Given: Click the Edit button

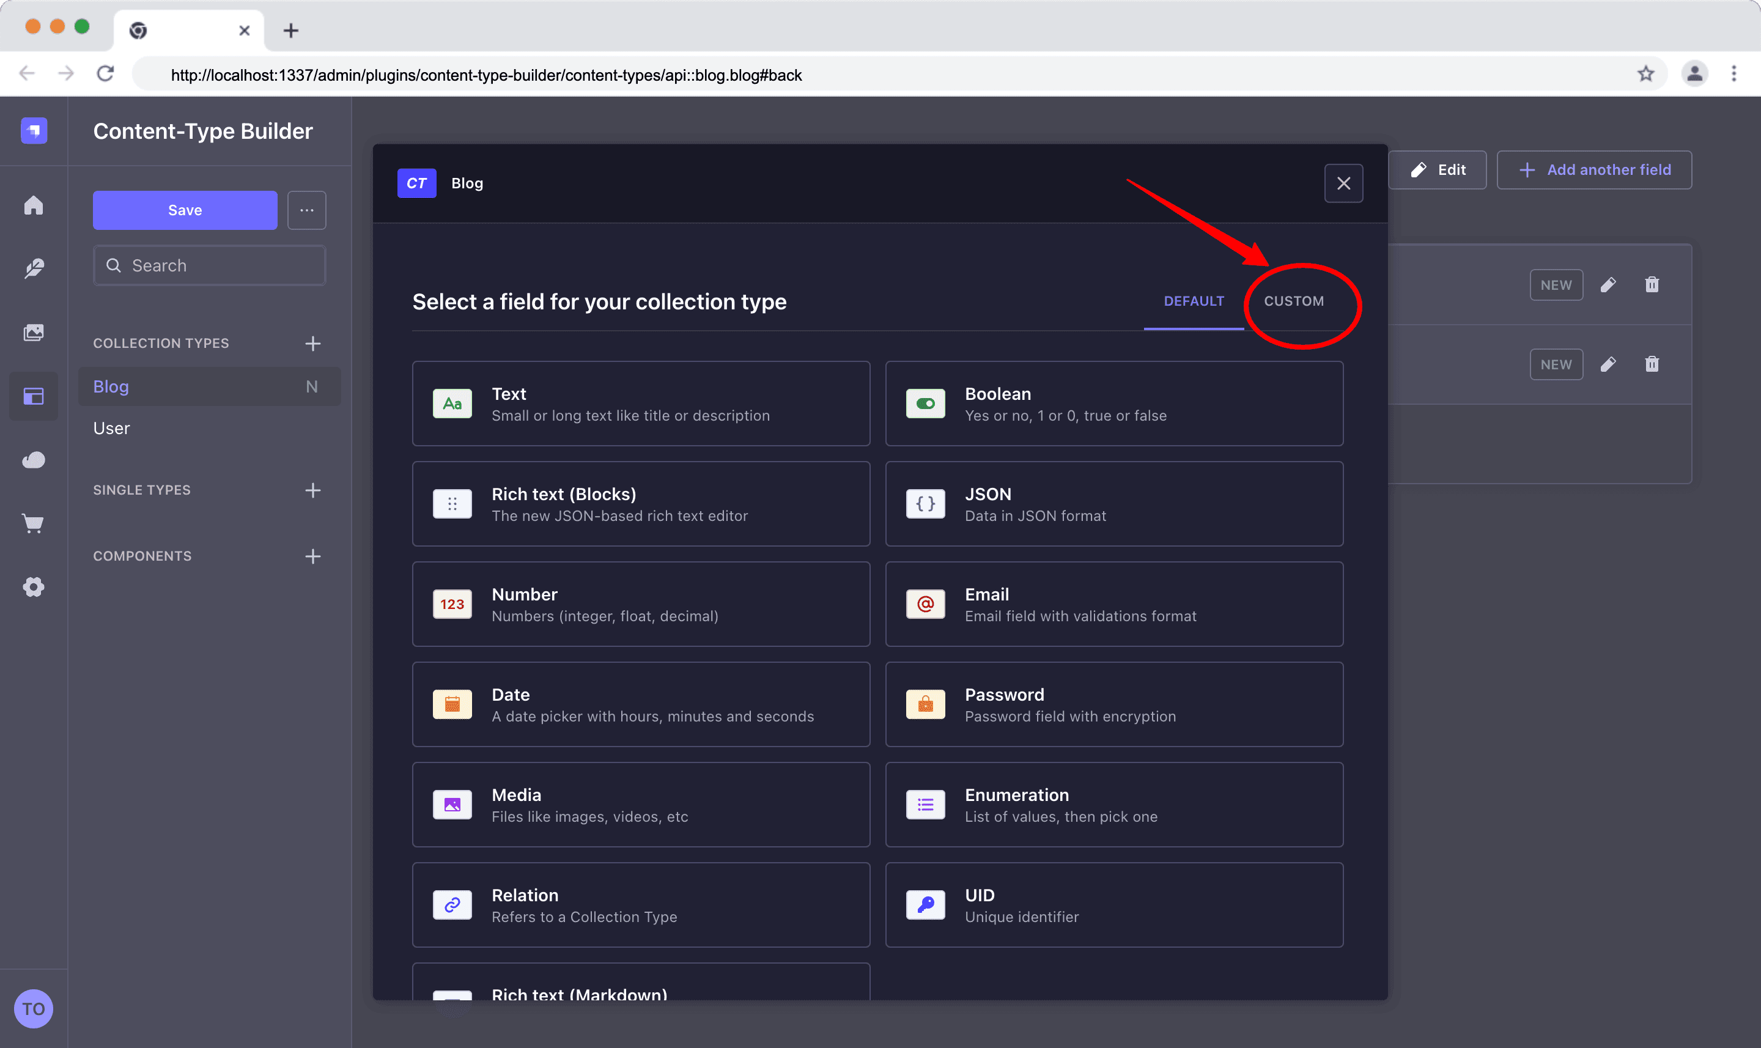Looking at the screenshot, I should (1437, 170).
